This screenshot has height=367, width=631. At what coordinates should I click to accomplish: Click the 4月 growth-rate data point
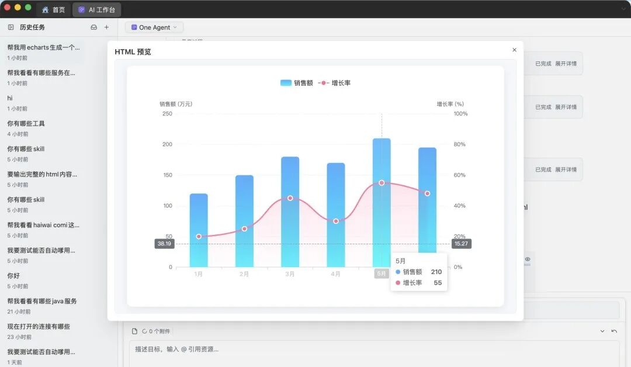tap(335, 221)
